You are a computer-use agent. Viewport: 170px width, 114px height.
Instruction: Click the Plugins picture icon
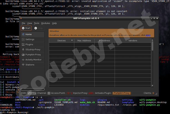pos(23,45)
